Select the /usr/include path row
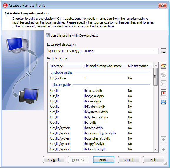 click(100, 78)
